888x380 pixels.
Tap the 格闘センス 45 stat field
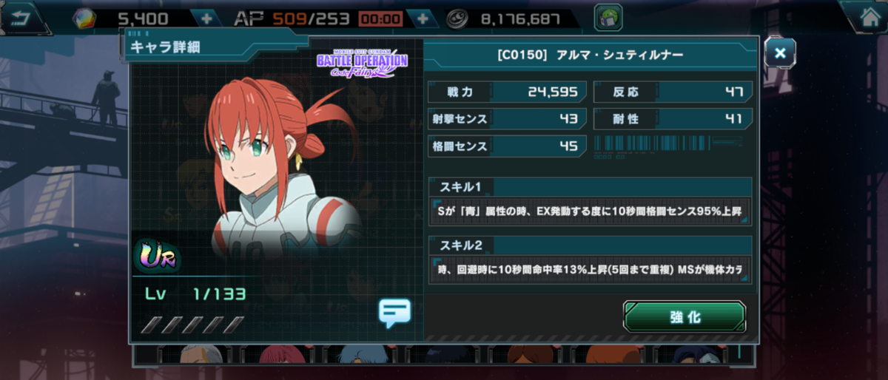(x=508, y=146)
